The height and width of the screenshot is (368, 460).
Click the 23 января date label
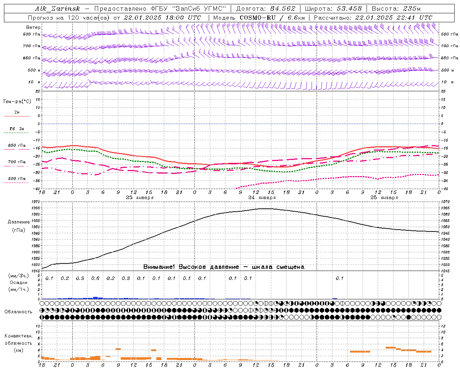[140, 198]
